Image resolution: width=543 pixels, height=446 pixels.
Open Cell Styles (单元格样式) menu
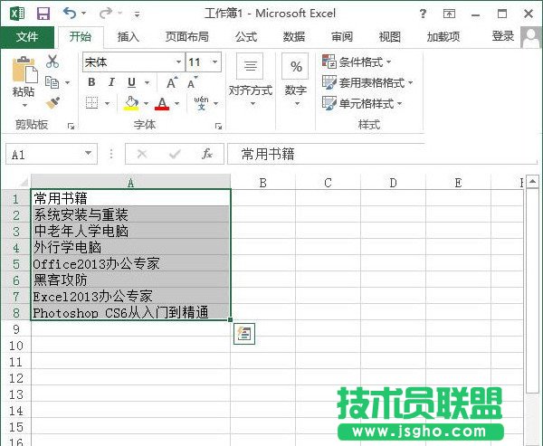pyautogui.click(x=362, y=104)
